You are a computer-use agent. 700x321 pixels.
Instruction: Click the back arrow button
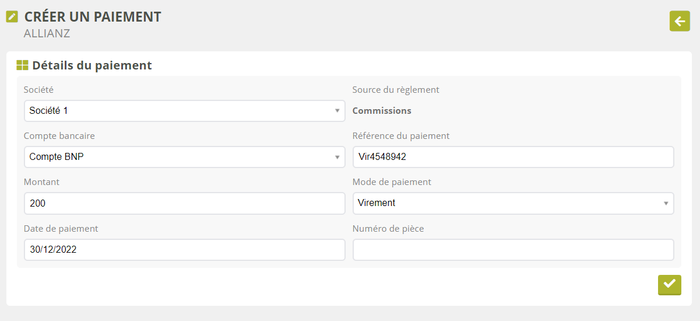pyautogui.click(x=680, y=21)
